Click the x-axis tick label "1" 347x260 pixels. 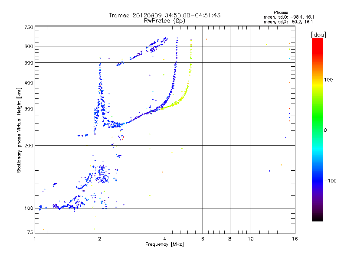pyautogui.click(x=35, y=239)
